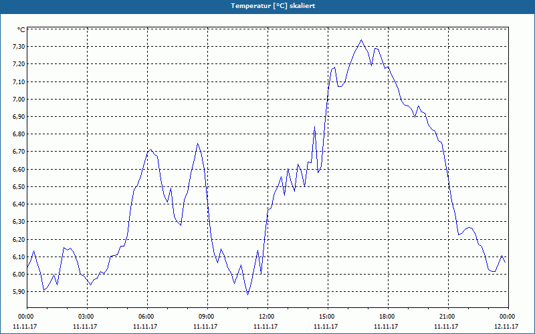The width and height of the screenshot is (535, 334).
Task: Select the 03:00 time axis label
Action: pyautogui.click(x=88, y=317)
